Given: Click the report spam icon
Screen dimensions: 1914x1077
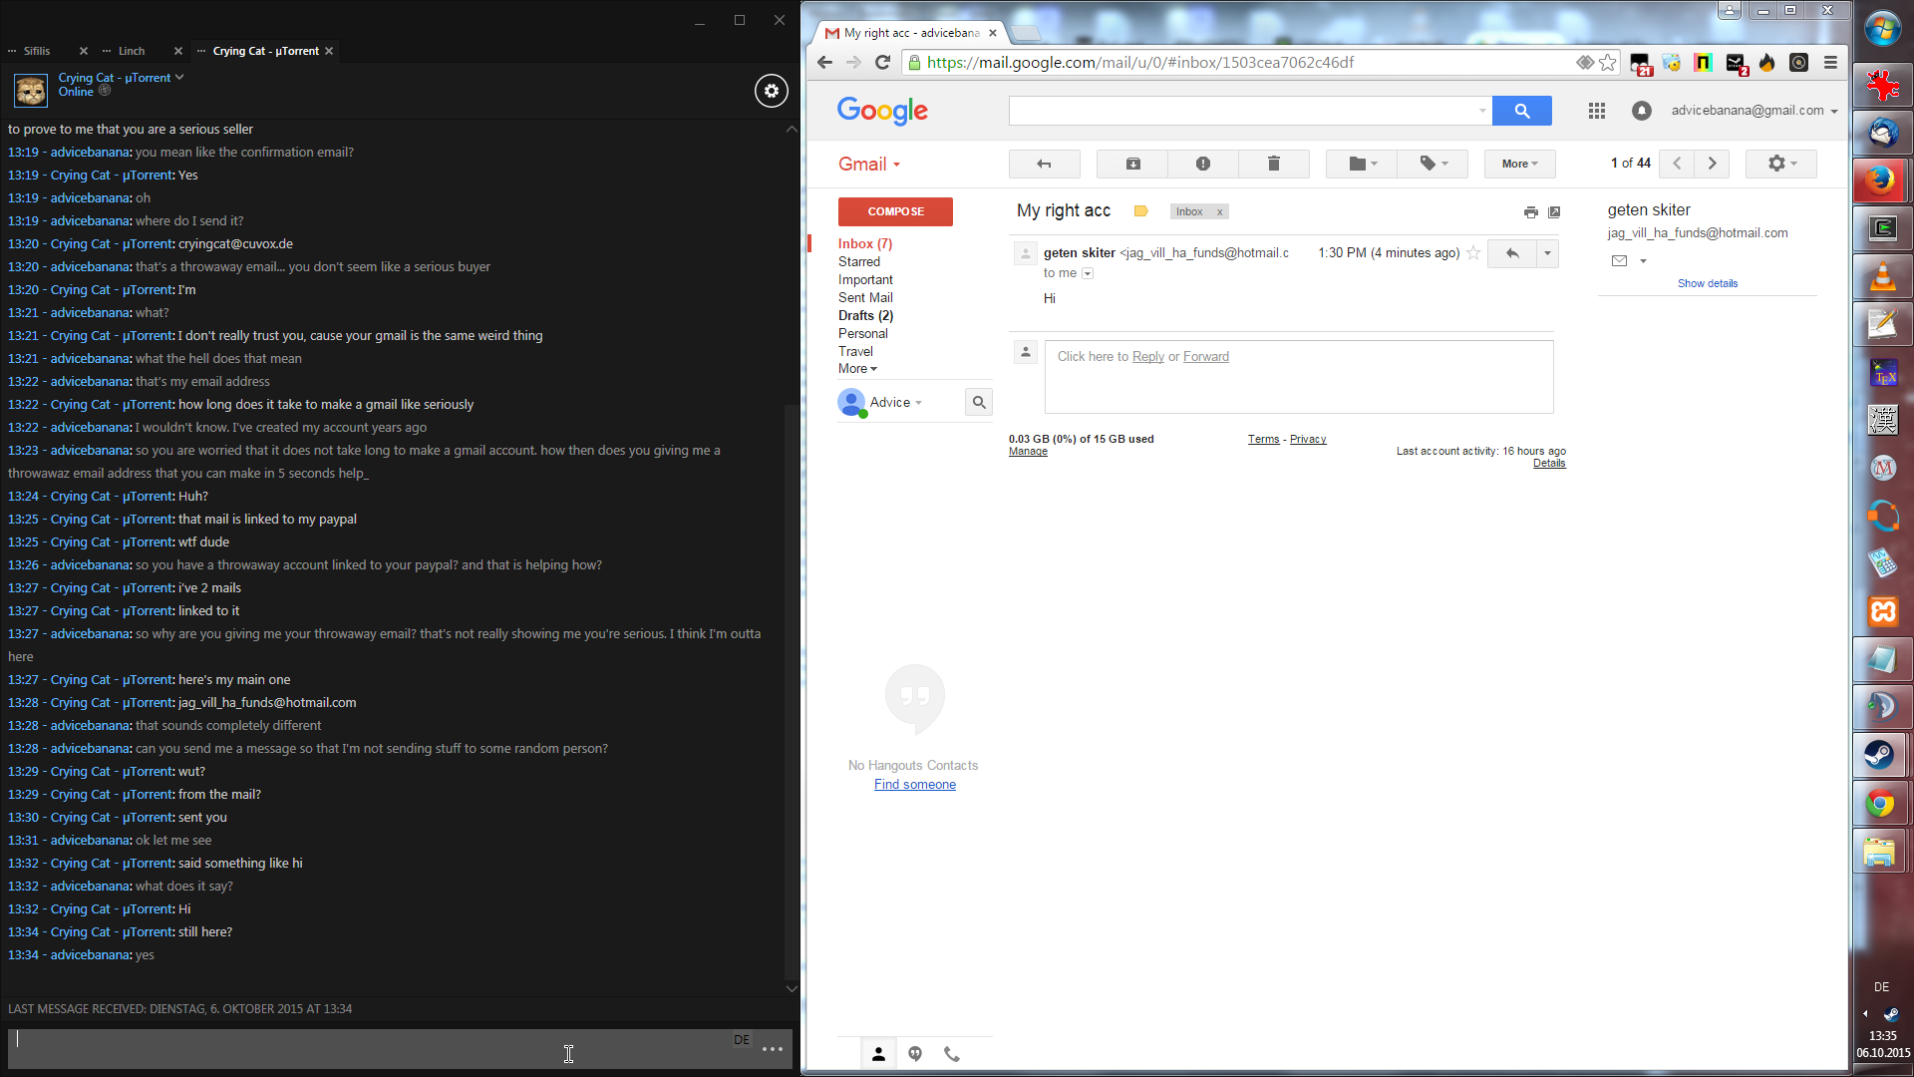Looking at the screenshot, I should (1202, 164).
